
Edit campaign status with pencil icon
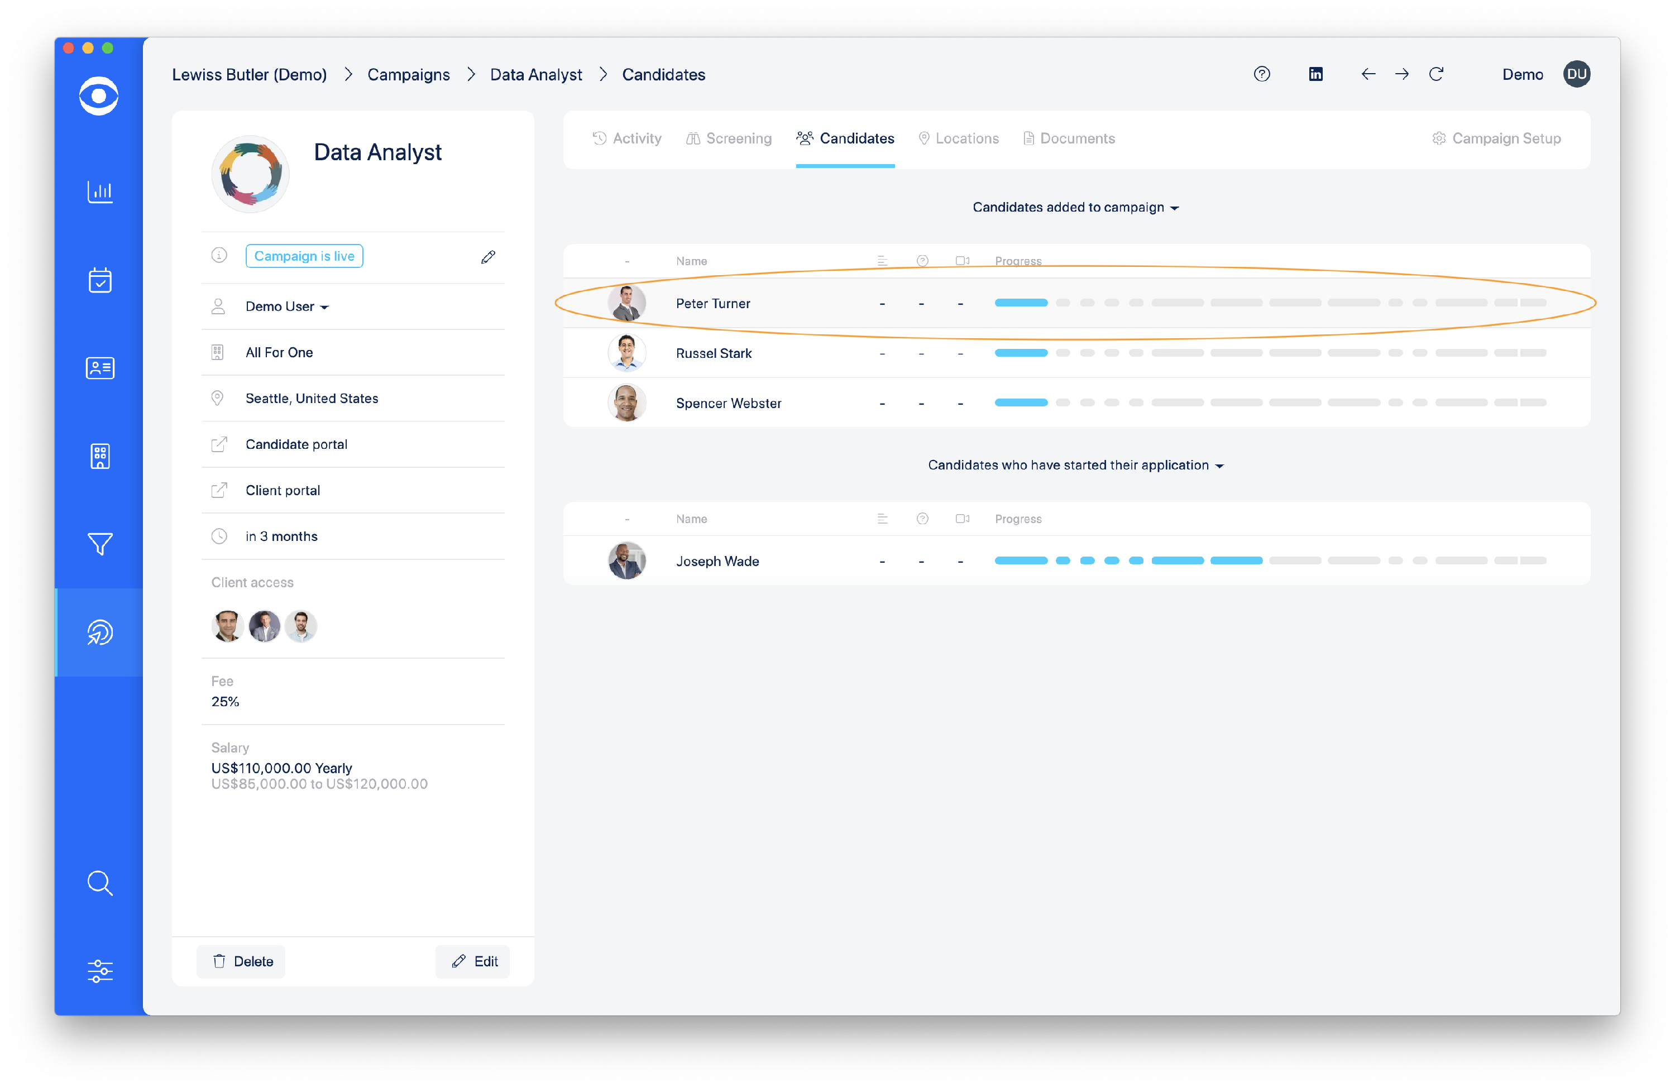488,257
